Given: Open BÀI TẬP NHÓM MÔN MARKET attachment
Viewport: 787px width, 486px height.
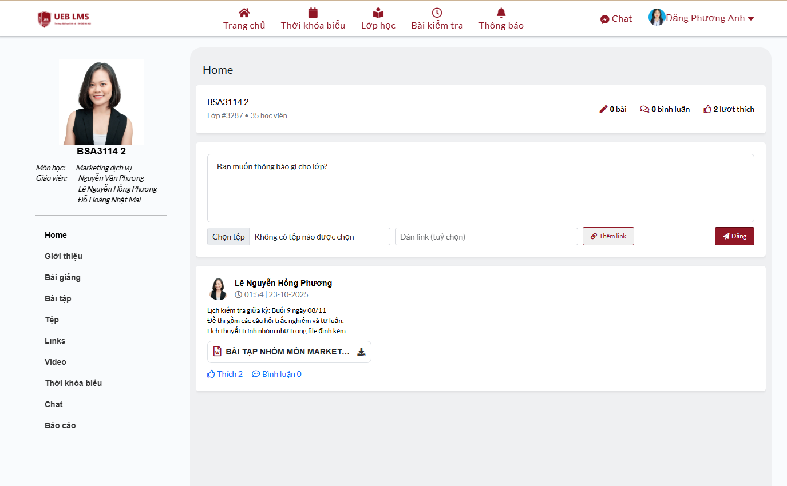Looking at the screenshot, I should click(x=287, y=352).
